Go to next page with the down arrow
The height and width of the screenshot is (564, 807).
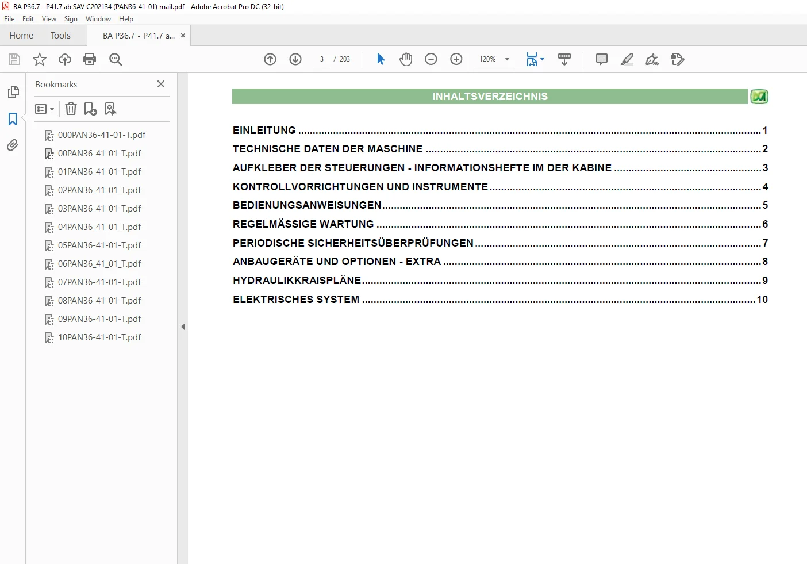click(x=295, y=59)
